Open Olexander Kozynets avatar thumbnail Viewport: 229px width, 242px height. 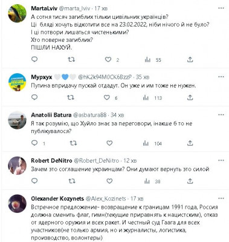[18, 203]
